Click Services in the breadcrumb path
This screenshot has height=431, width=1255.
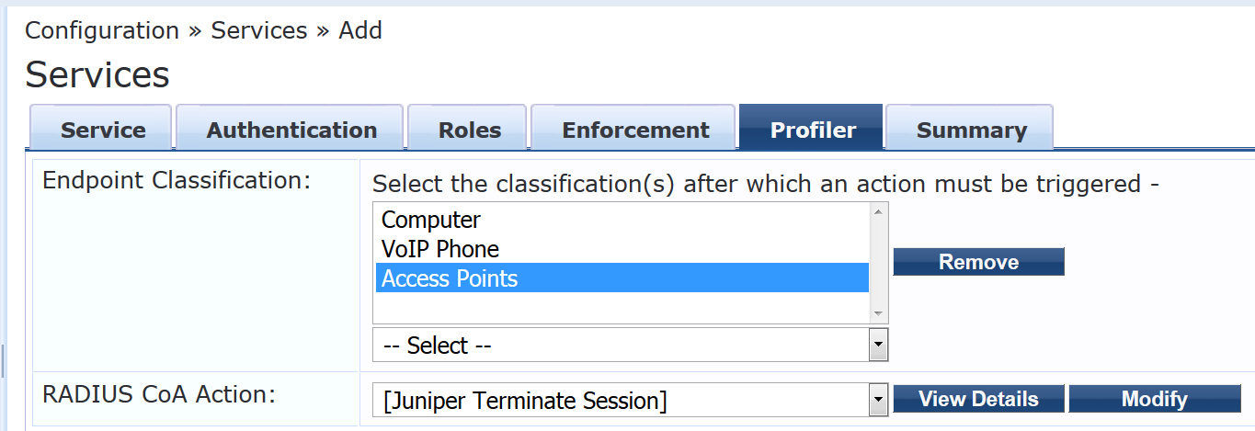tap(259, 30)
